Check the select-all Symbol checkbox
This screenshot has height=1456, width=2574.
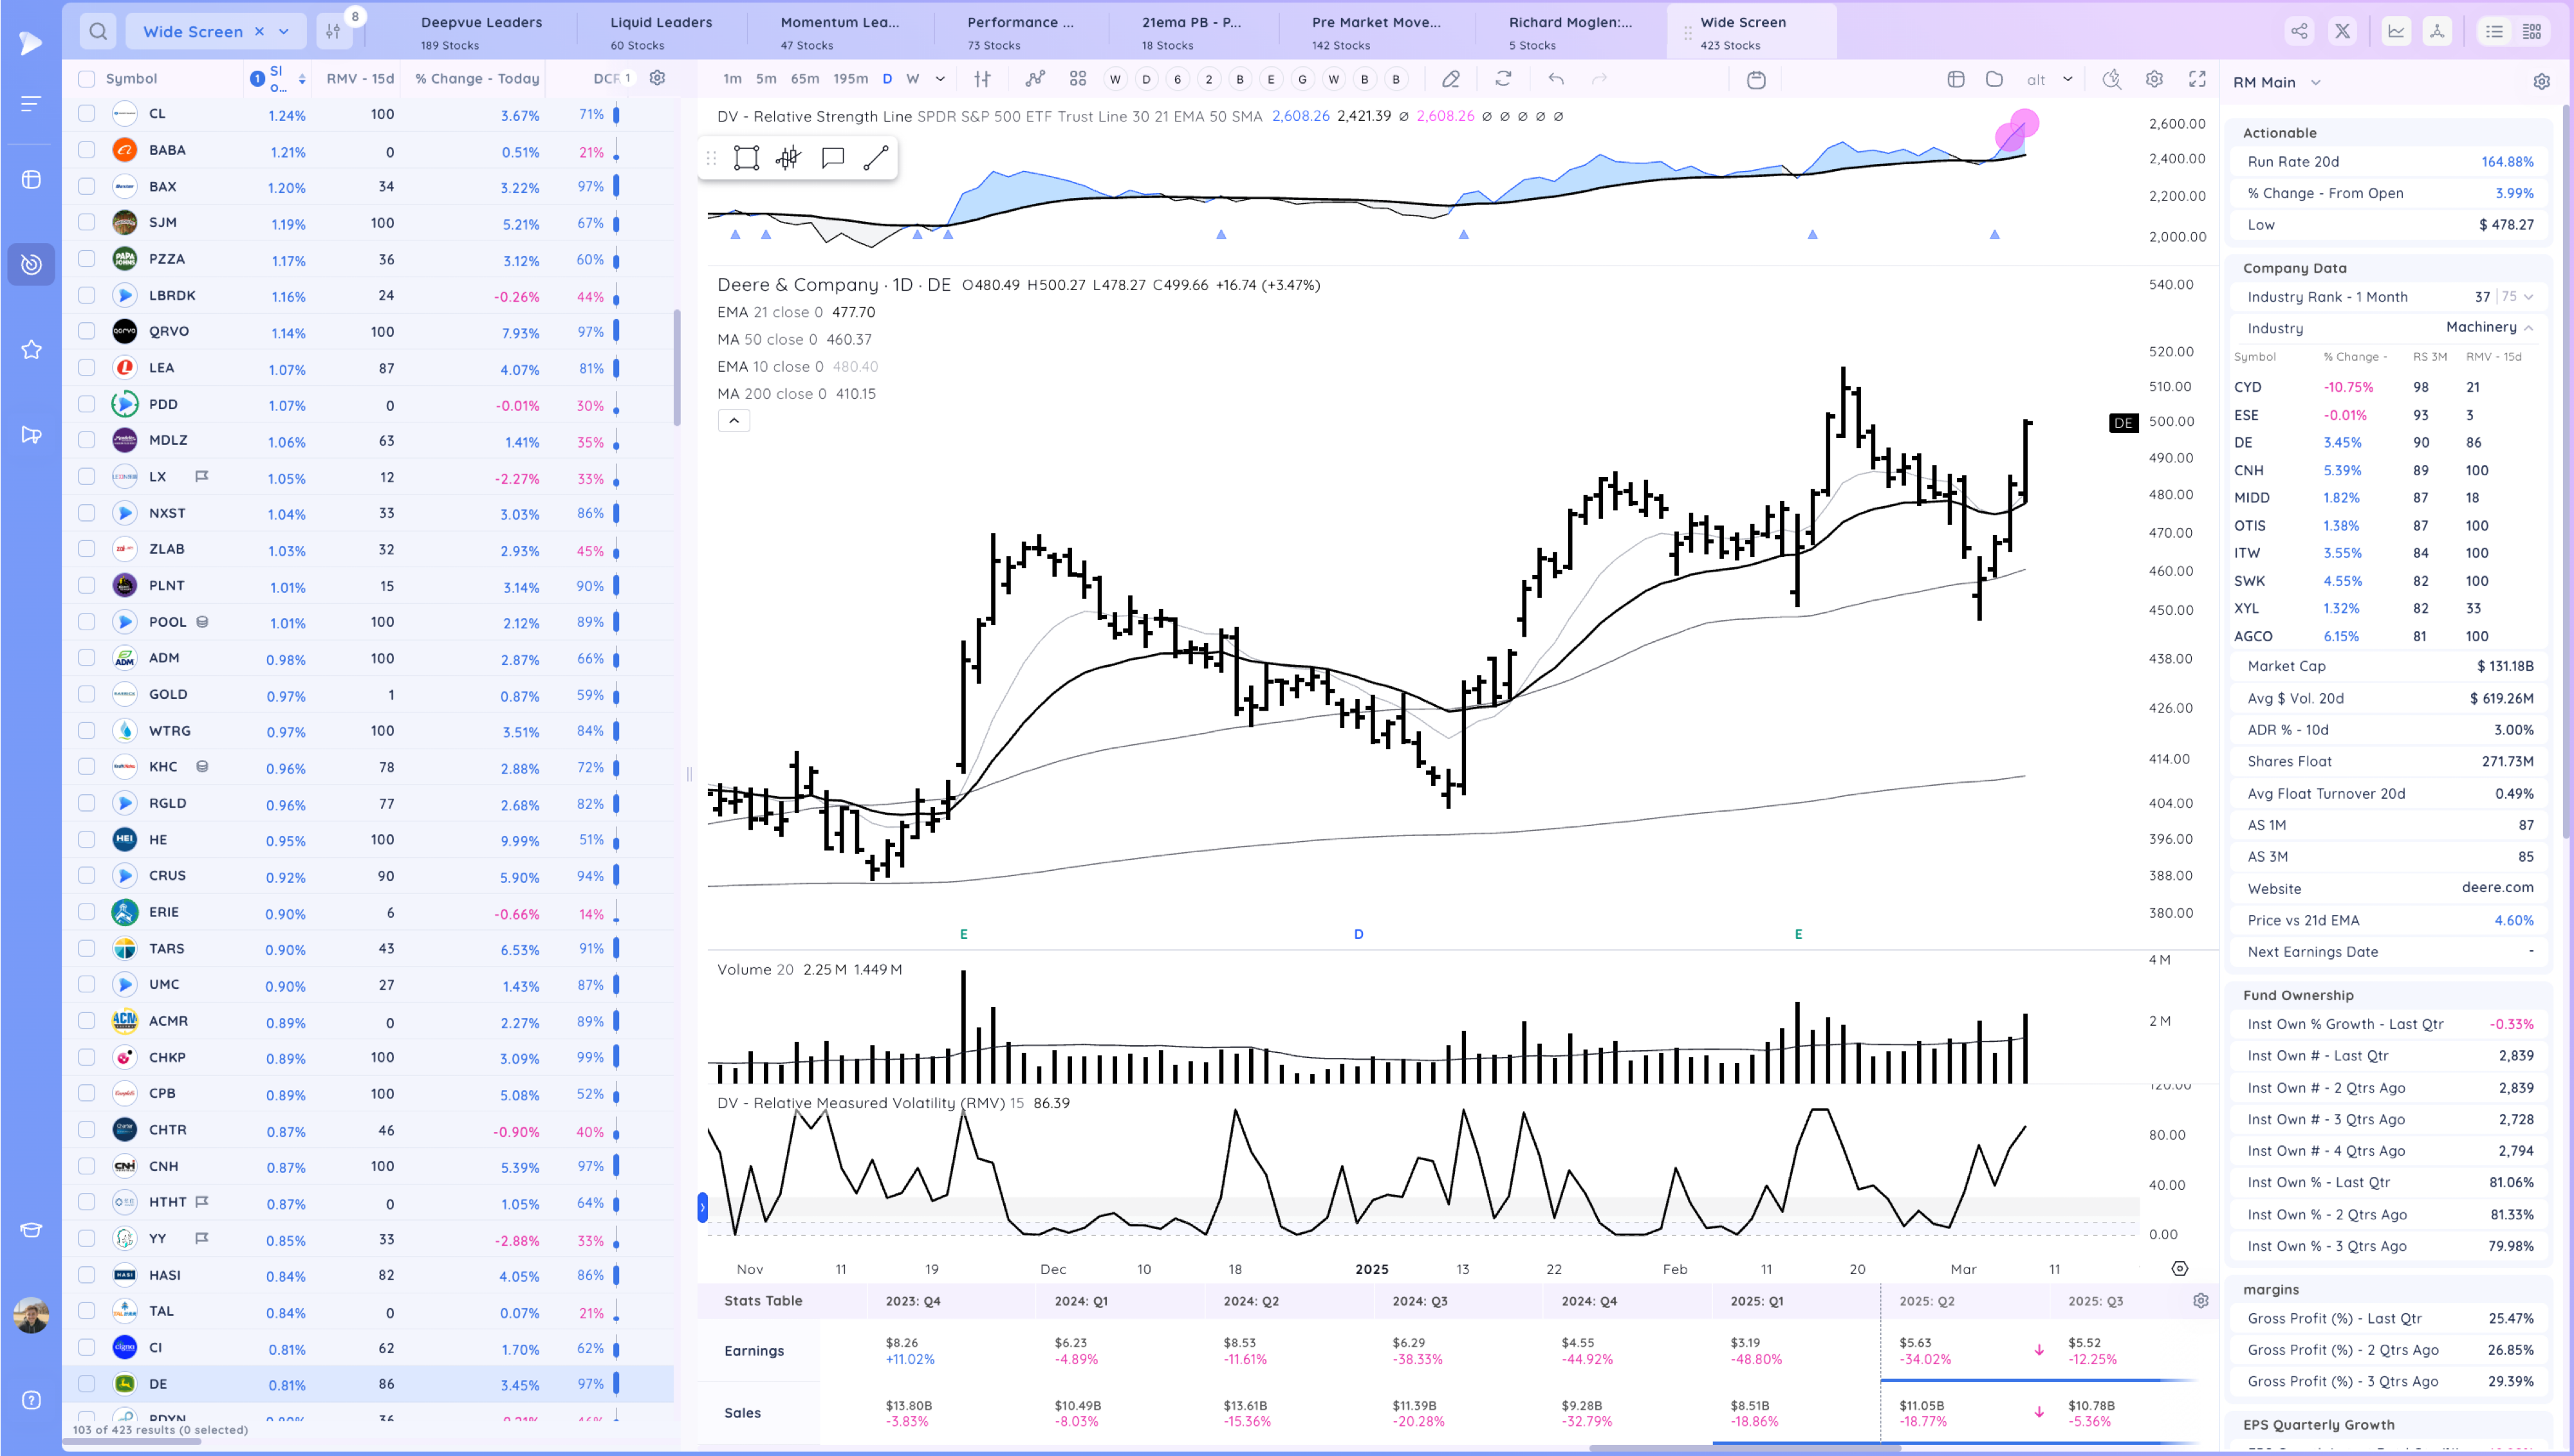tap(87, 79)
